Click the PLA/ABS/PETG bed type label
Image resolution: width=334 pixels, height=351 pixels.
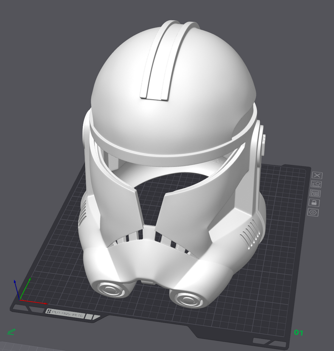coord(65,313)
